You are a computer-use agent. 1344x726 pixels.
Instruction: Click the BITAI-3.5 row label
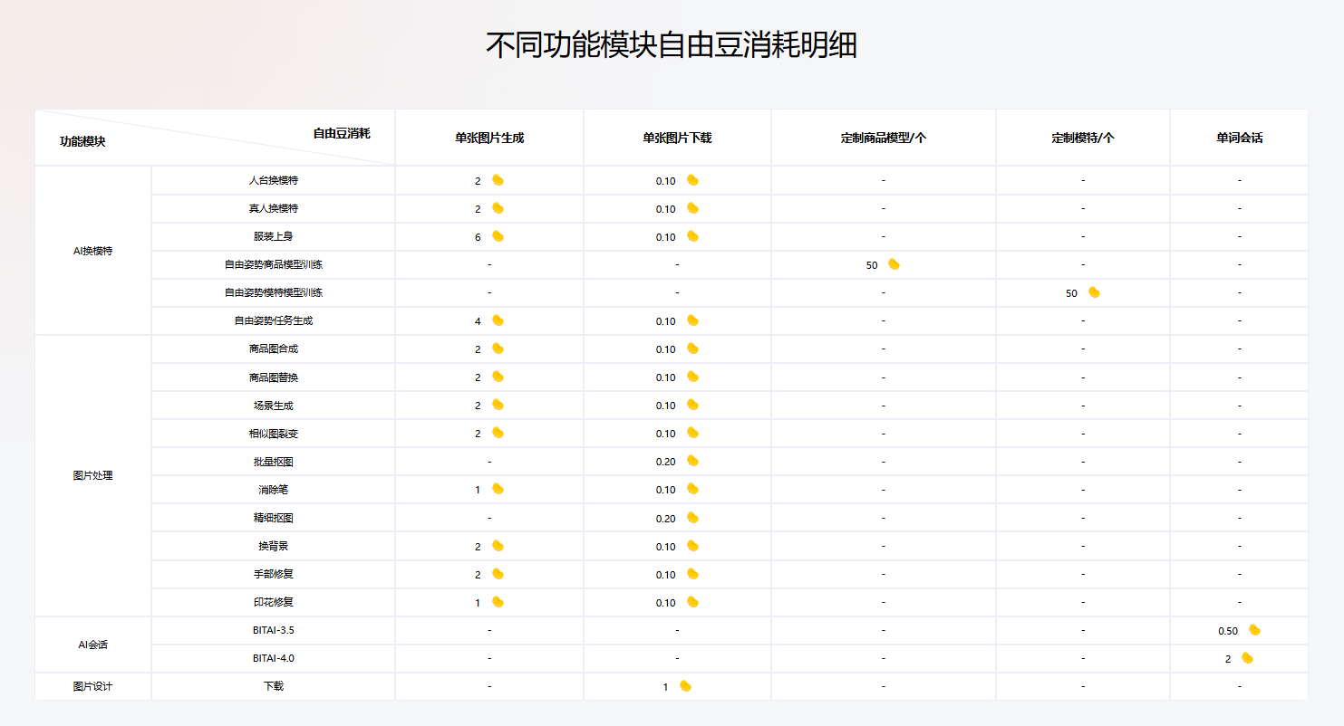[274, 630]
